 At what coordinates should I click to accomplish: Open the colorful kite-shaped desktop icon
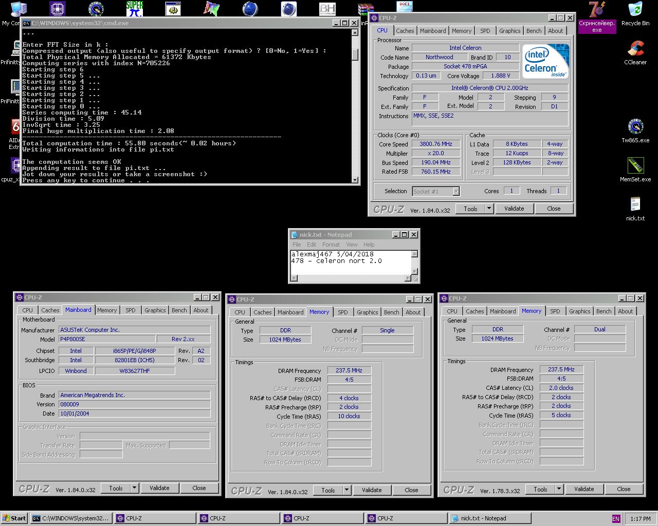pos(211,9)
